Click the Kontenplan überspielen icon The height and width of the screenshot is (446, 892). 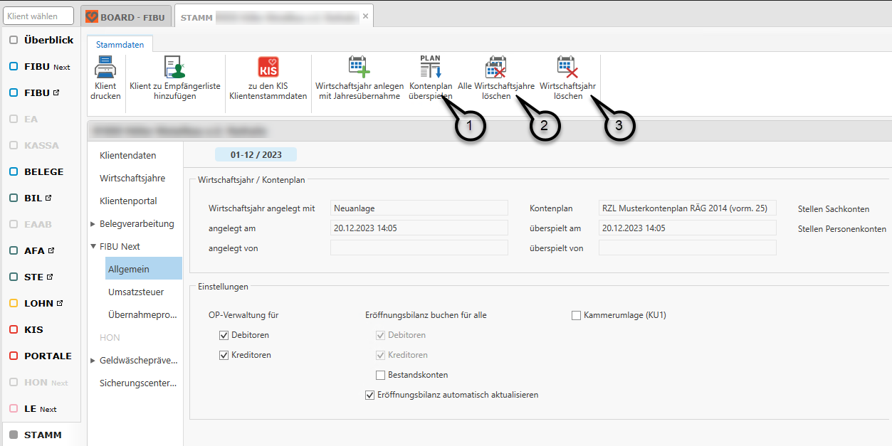[x=430, y=68]
